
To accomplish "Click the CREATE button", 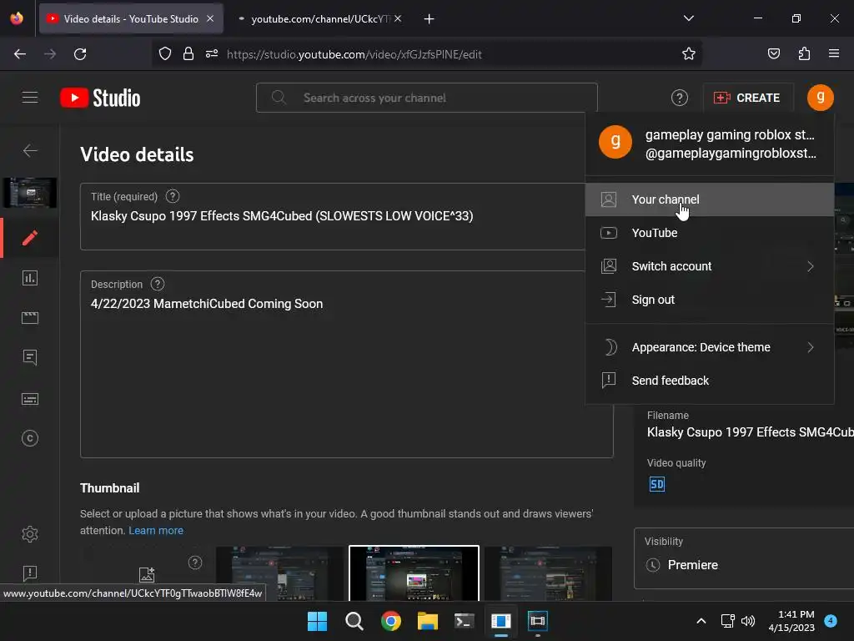I will [x=747, y=98].
